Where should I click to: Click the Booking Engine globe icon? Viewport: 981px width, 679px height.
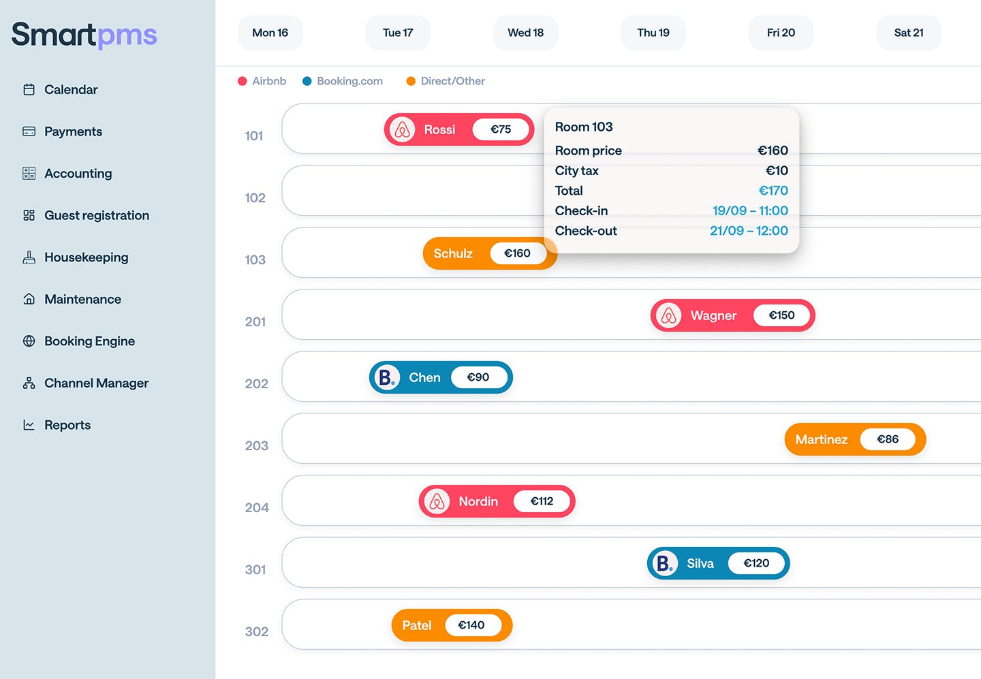[29, 341]
